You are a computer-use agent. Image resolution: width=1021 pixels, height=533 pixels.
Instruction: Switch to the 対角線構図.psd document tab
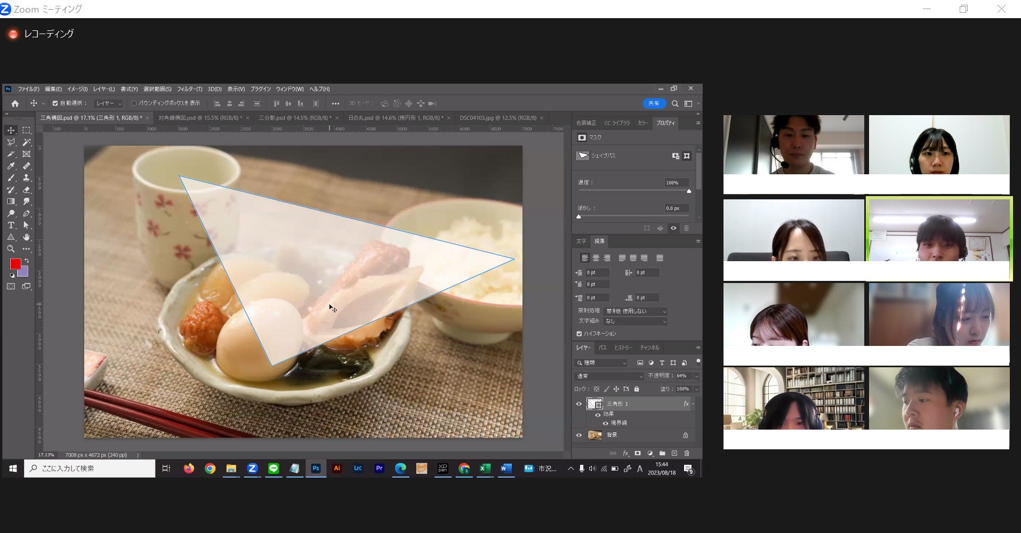tap(200, 118)
